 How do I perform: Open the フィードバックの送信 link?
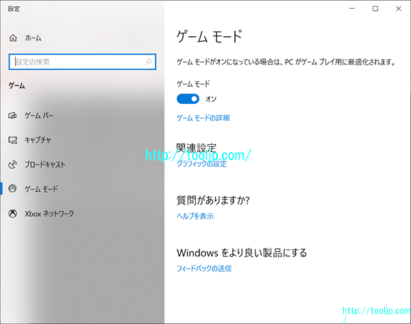tap(204, 269)
